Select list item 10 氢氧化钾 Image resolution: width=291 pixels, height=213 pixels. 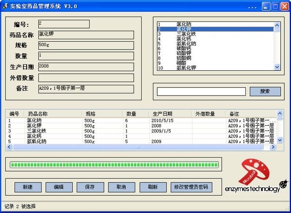coord(215,68)
